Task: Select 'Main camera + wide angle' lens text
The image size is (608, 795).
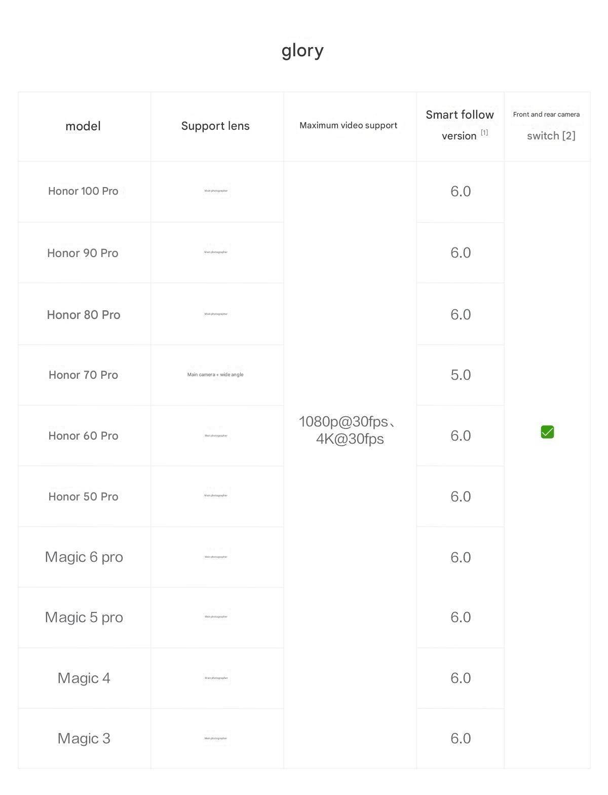Action: tap(215, 375)
